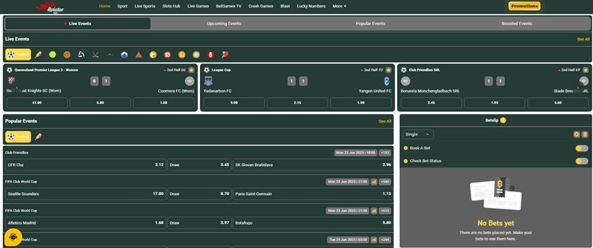Screen dimensions: 593x248
Task: Open betslip settings gear icon
Action: tap(576, 134)
